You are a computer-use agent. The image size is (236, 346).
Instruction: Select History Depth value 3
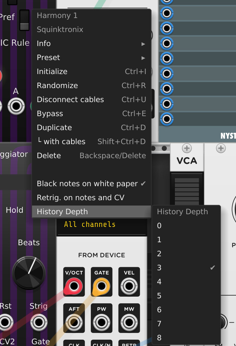pyautogui.click(x=186, y=268)
